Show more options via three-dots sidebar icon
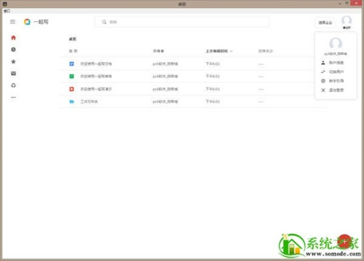This screenshot has height=261, width=364. tap(14, 97)
